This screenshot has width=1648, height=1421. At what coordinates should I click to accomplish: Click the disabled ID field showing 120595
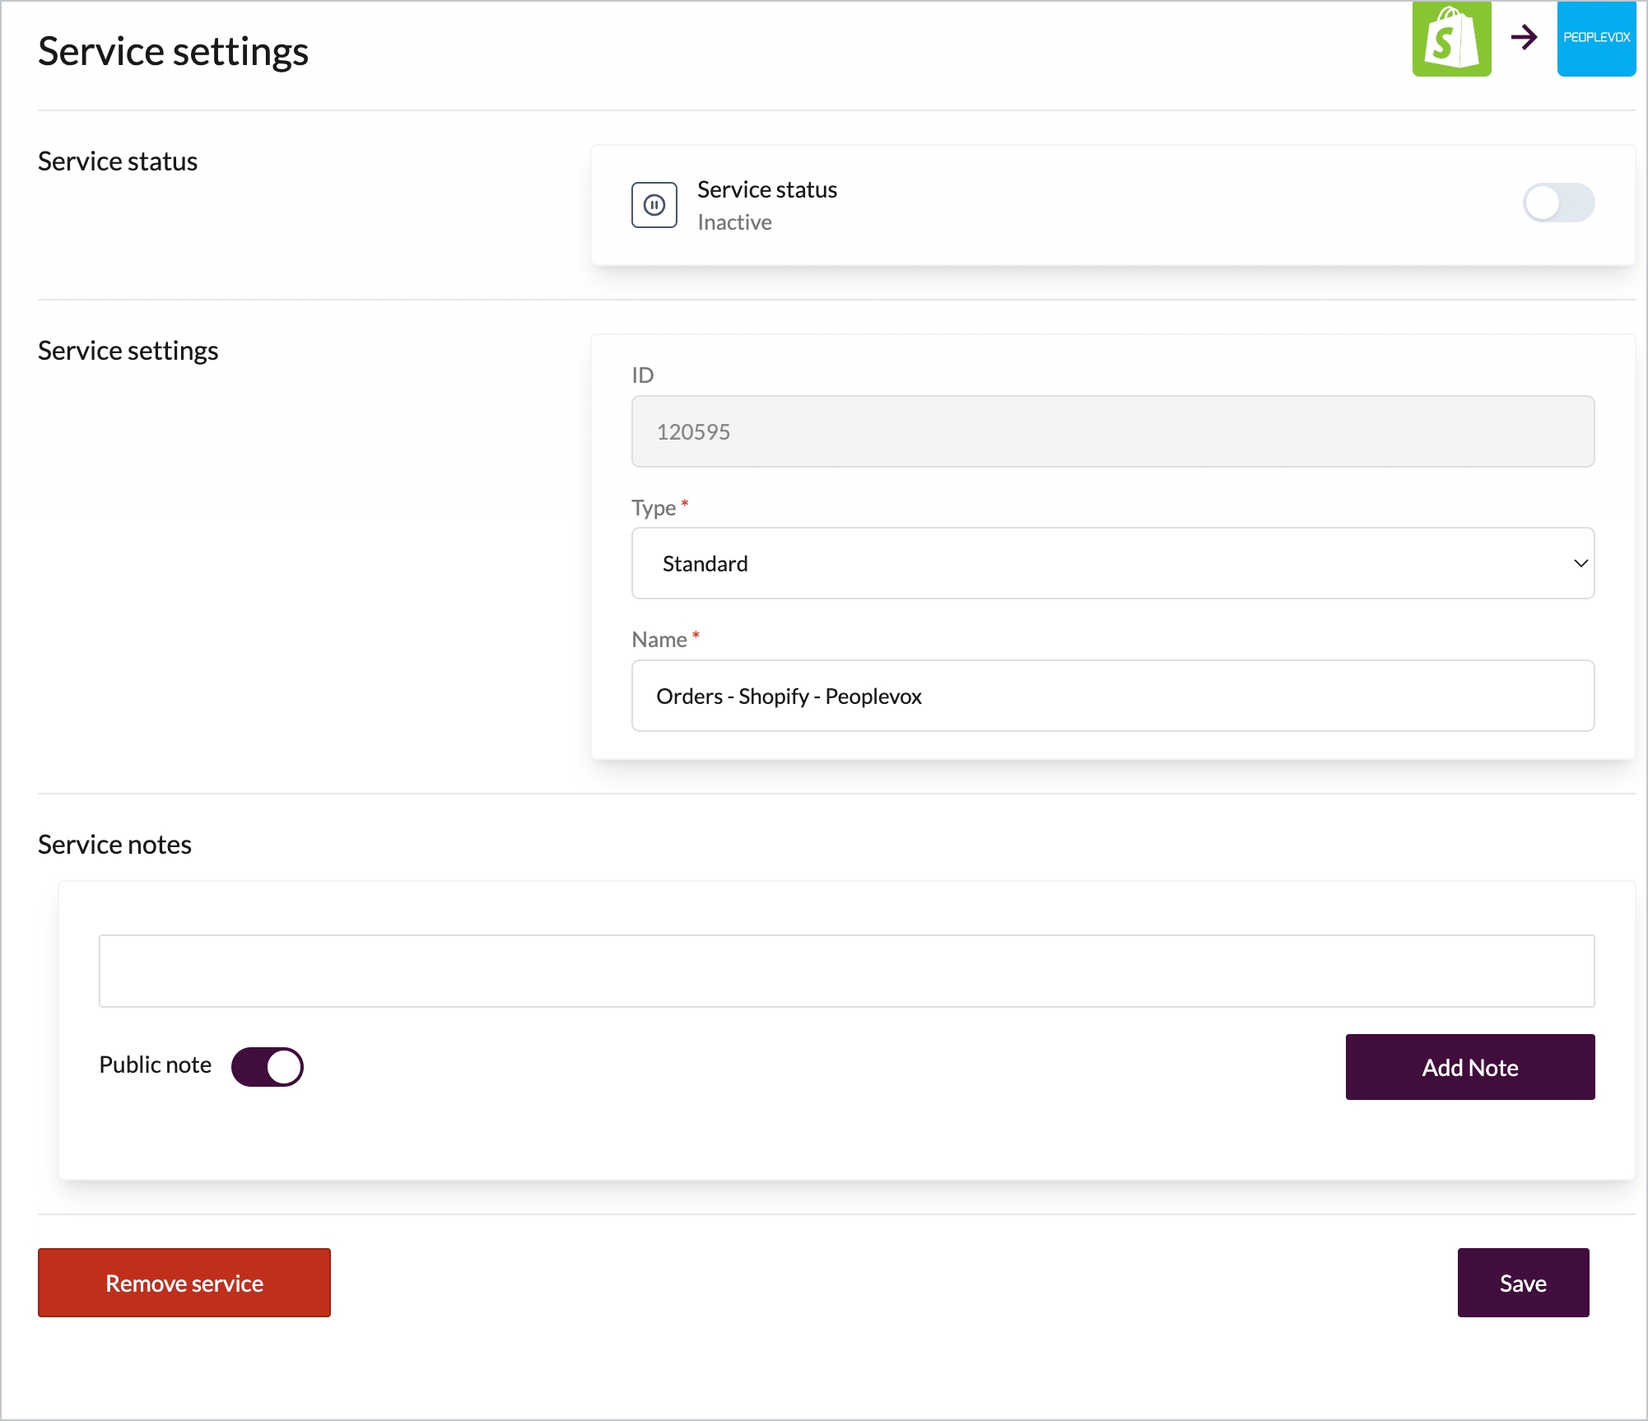[x=1111, y=432]
